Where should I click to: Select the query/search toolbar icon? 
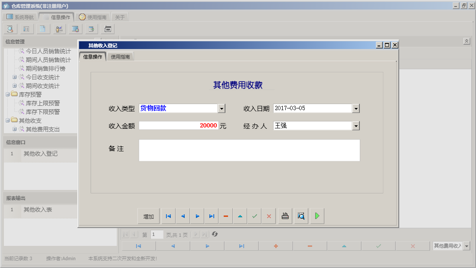point(10,29)
